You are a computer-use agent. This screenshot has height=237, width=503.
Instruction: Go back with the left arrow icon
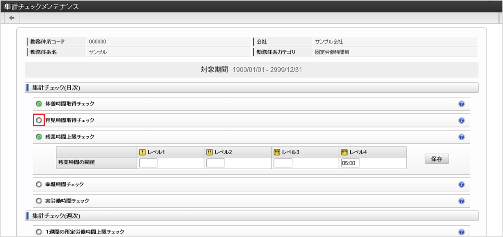pyautogui.click(x=12, y=18)
